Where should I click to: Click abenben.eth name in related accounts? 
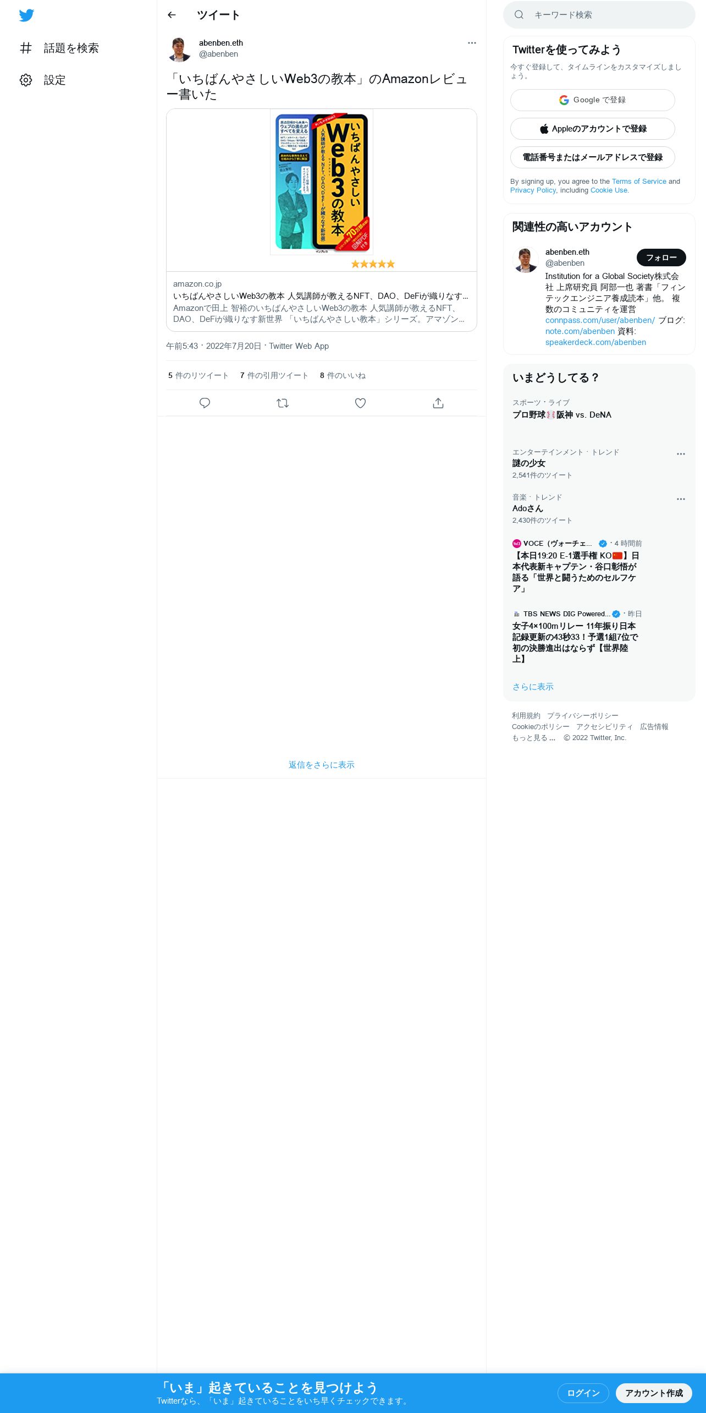coord(567,252)
